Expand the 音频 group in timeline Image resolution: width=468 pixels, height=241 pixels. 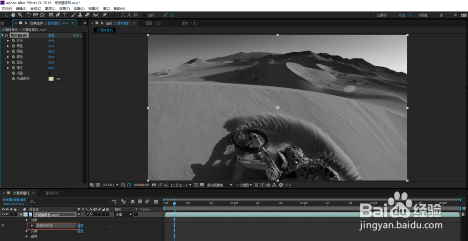click(27, 236)
